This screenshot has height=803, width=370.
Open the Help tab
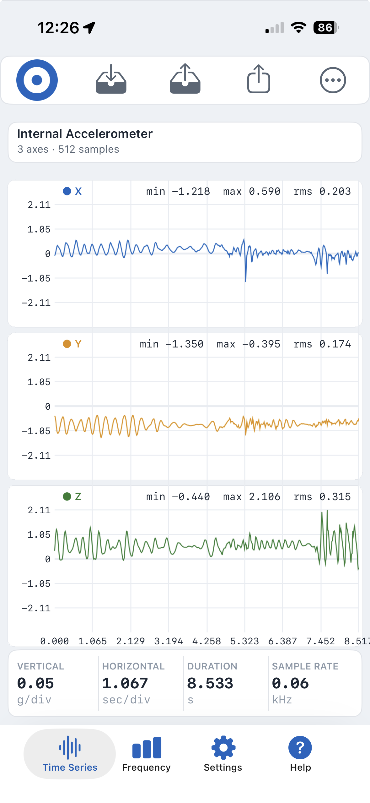click(x=300, y=754)
